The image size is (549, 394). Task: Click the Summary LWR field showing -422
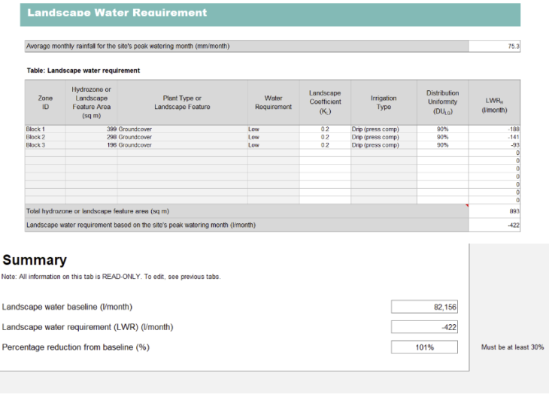424,327
